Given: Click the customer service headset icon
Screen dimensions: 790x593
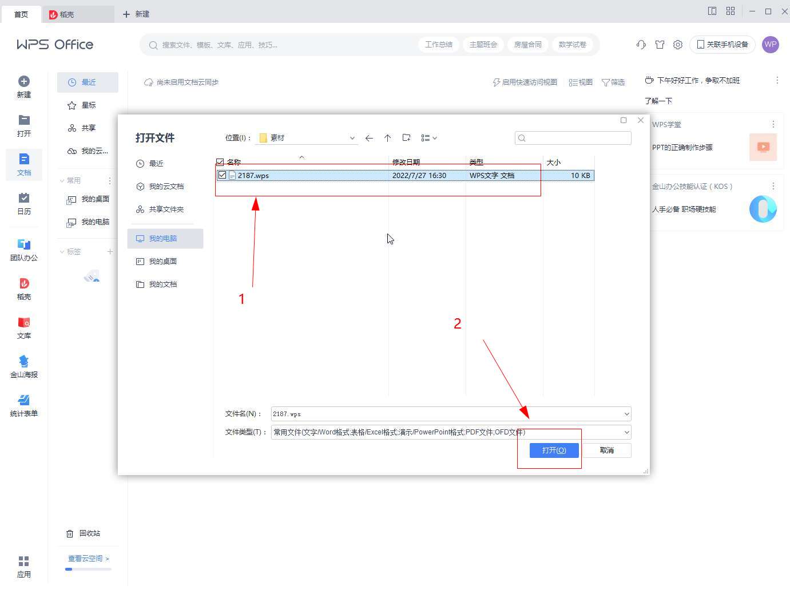Looking at the screenshot, I should point(641,45).
